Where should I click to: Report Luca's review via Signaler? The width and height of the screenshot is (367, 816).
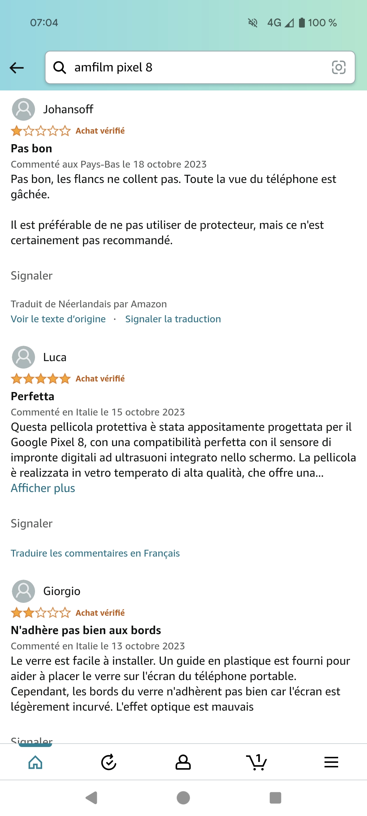tap(32, 524)
